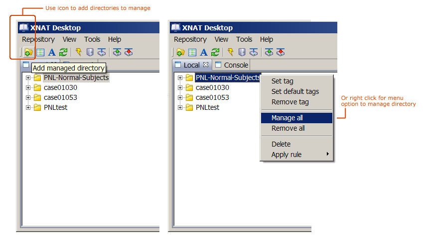Click the blue letter A icon in right window
424x237 pixels.
(x=203, y=52)
